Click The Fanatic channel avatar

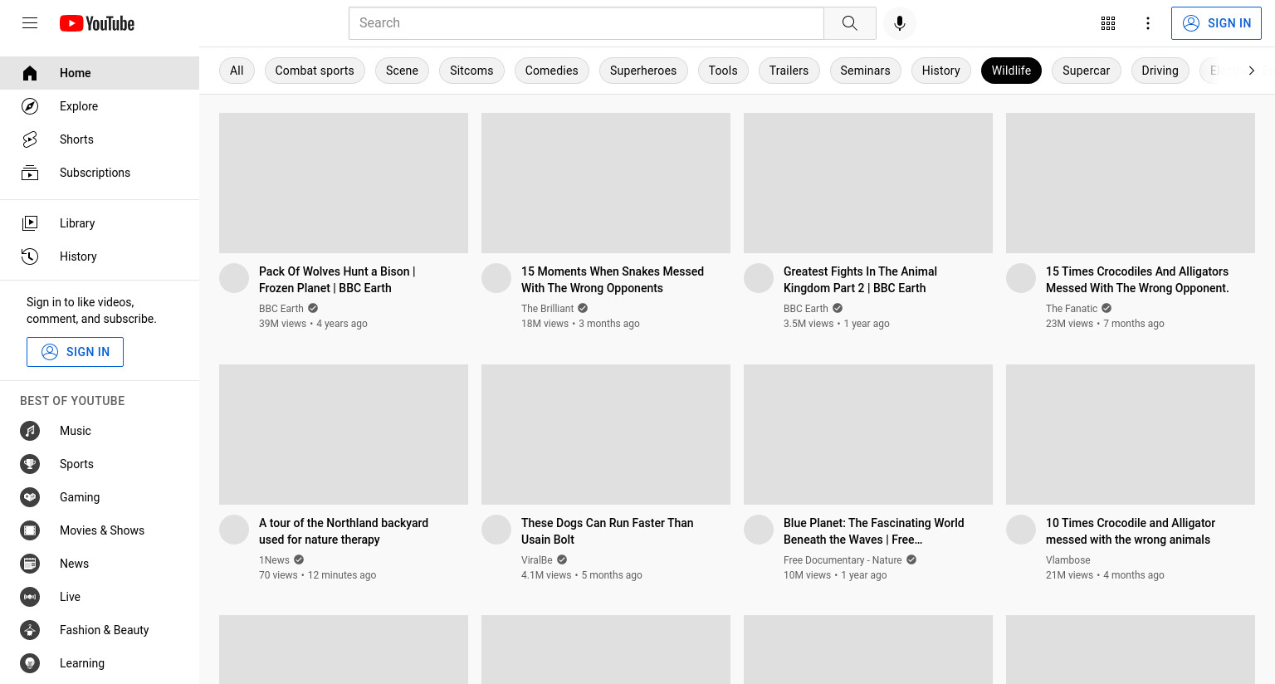tap(1021, 278)
